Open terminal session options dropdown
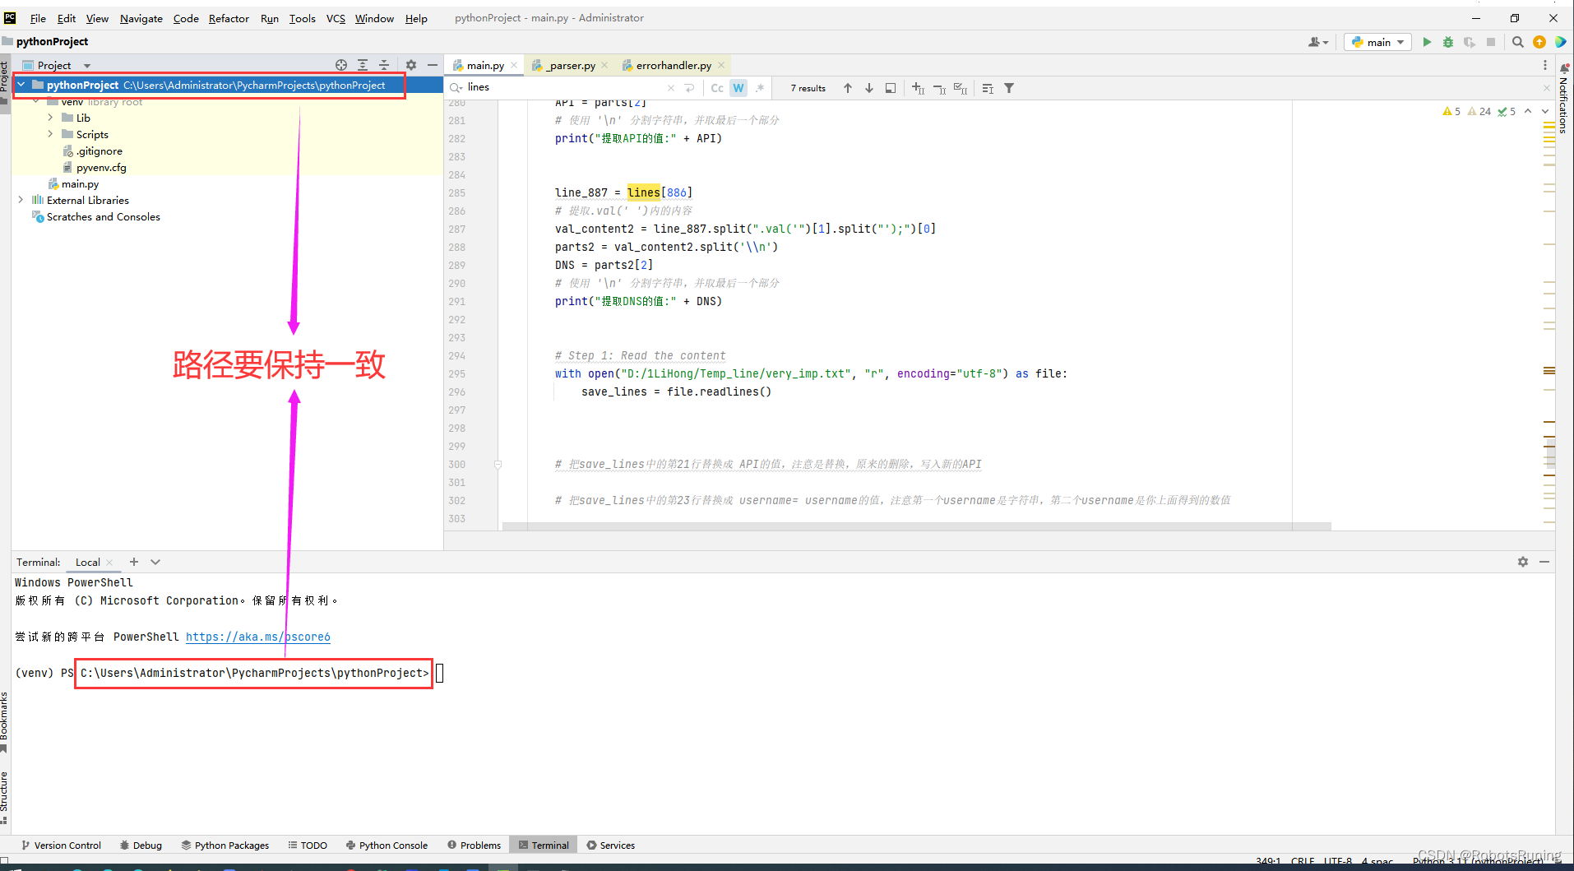This screenshot has height=871, width=1574. pyautogui.click(x=155, y=562)
